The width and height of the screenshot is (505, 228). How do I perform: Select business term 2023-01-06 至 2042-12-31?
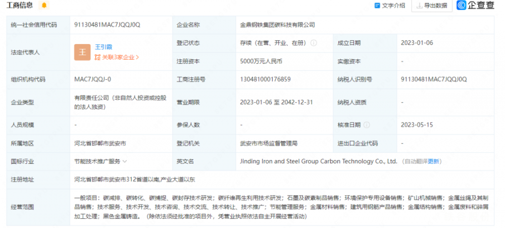pyautogui.click(x=276, y=103)
